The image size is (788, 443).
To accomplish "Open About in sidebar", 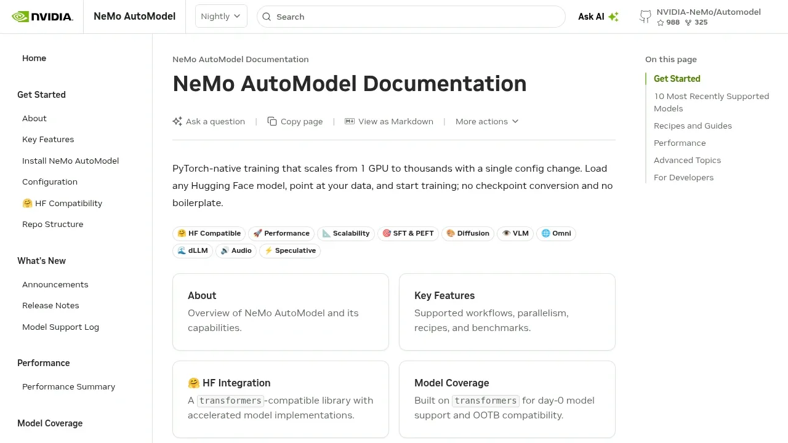I will pyautogui.click(x=34, y=118).
